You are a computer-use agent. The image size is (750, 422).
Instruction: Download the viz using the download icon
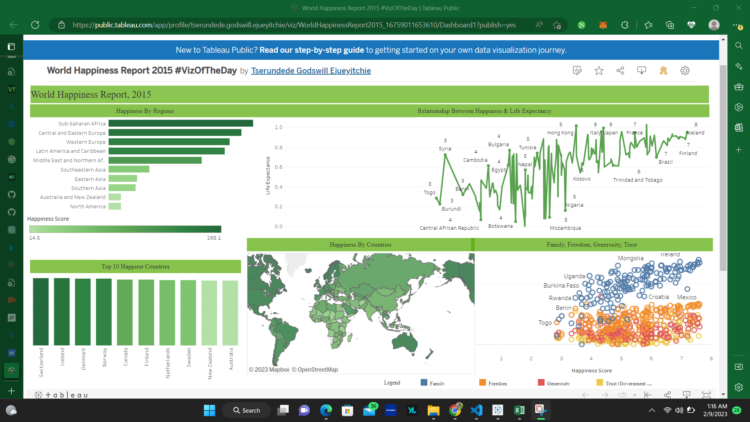point(641,71)
